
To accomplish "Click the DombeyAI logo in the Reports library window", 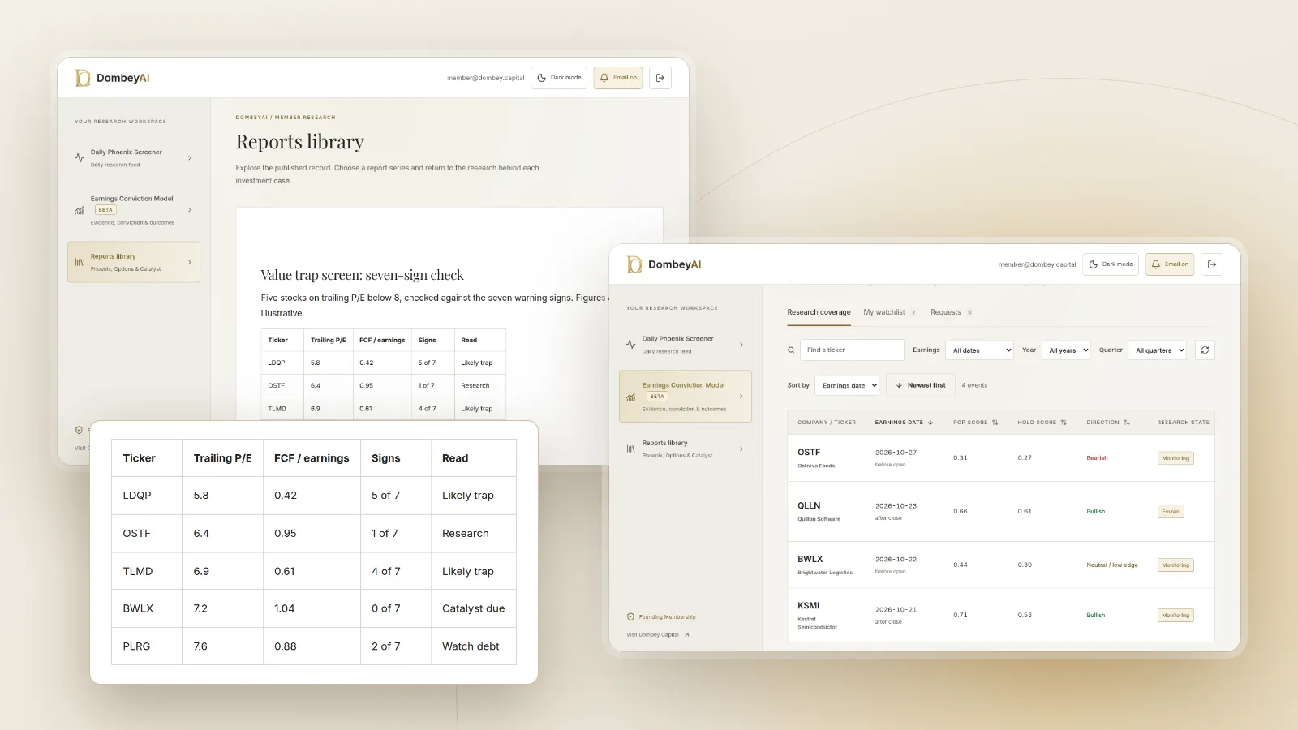I will click(112, 78).
